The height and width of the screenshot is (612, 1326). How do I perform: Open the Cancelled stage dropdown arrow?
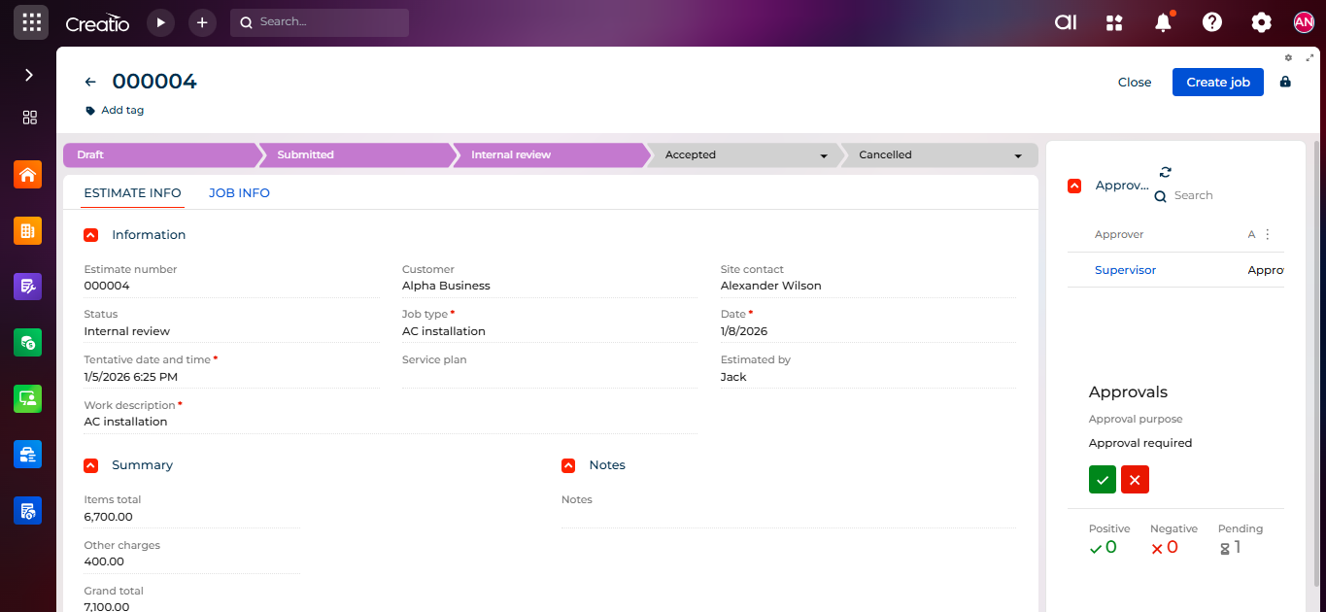[1018, 155]
